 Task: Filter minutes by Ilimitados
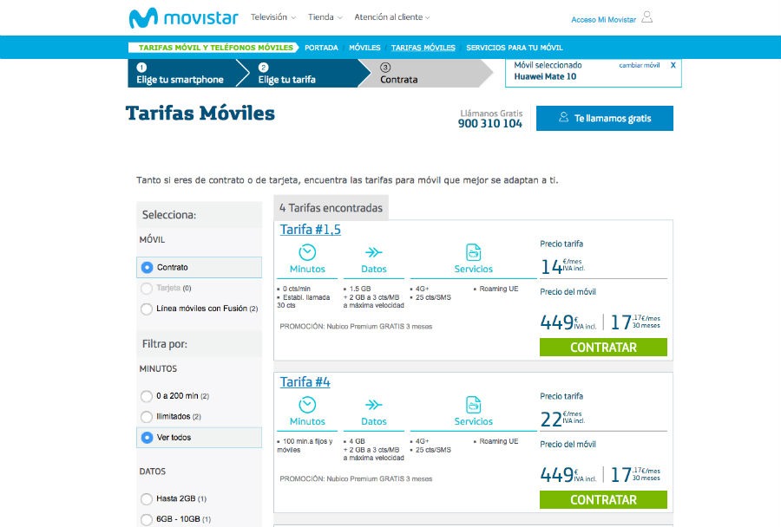(x=147, y=417)
